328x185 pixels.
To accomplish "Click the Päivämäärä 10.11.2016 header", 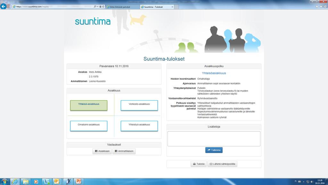I will click(114, 66).
